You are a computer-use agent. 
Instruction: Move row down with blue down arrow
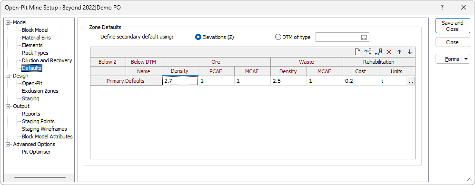[x=410, y=52]
